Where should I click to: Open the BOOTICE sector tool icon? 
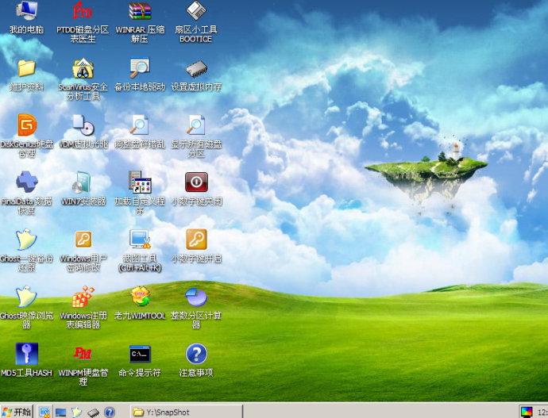tap(195, 12)
